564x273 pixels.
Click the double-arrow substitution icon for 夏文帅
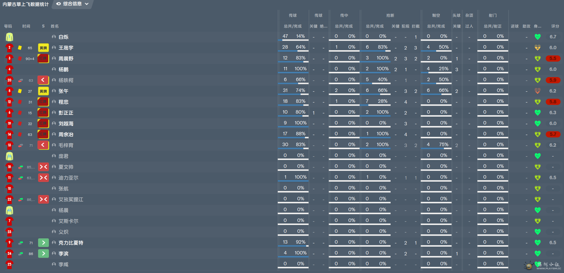(x=43, y=167)
